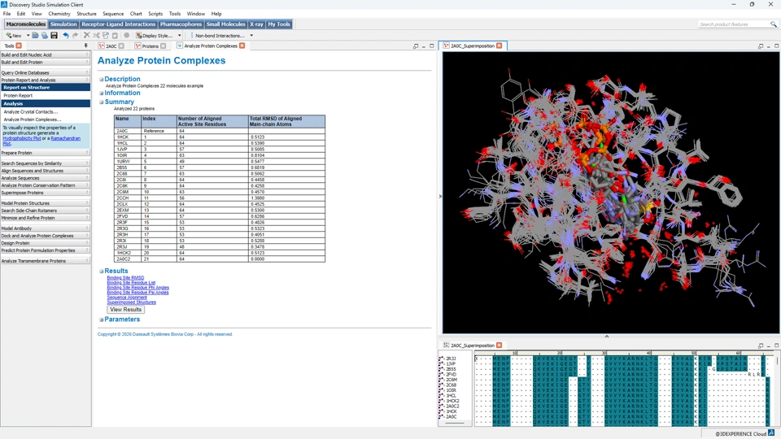Viewport: 781px width, 439px height.
Task: Select the Small Molecules tab
Action: click(225, 24)
